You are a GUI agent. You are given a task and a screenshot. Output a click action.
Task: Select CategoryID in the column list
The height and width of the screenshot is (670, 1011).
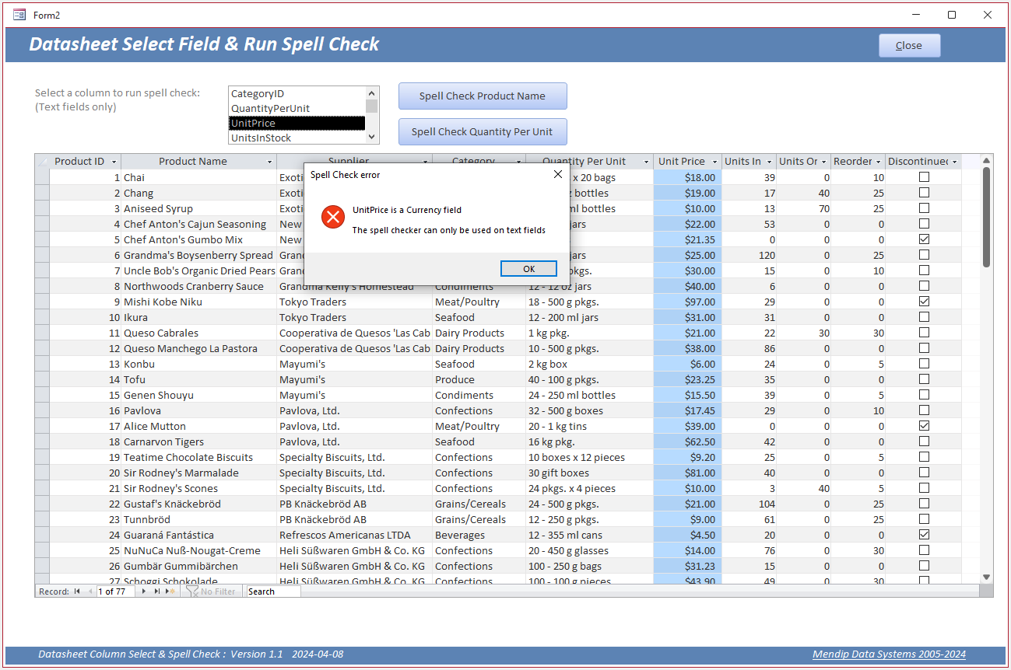(x=297, y=93)
